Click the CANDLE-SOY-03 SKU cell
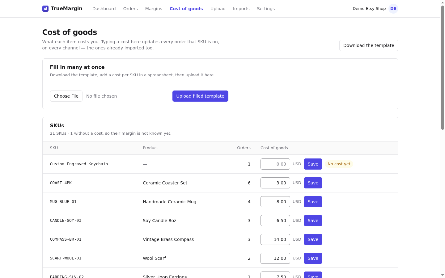The image size is (445, 278). (66, 221)
